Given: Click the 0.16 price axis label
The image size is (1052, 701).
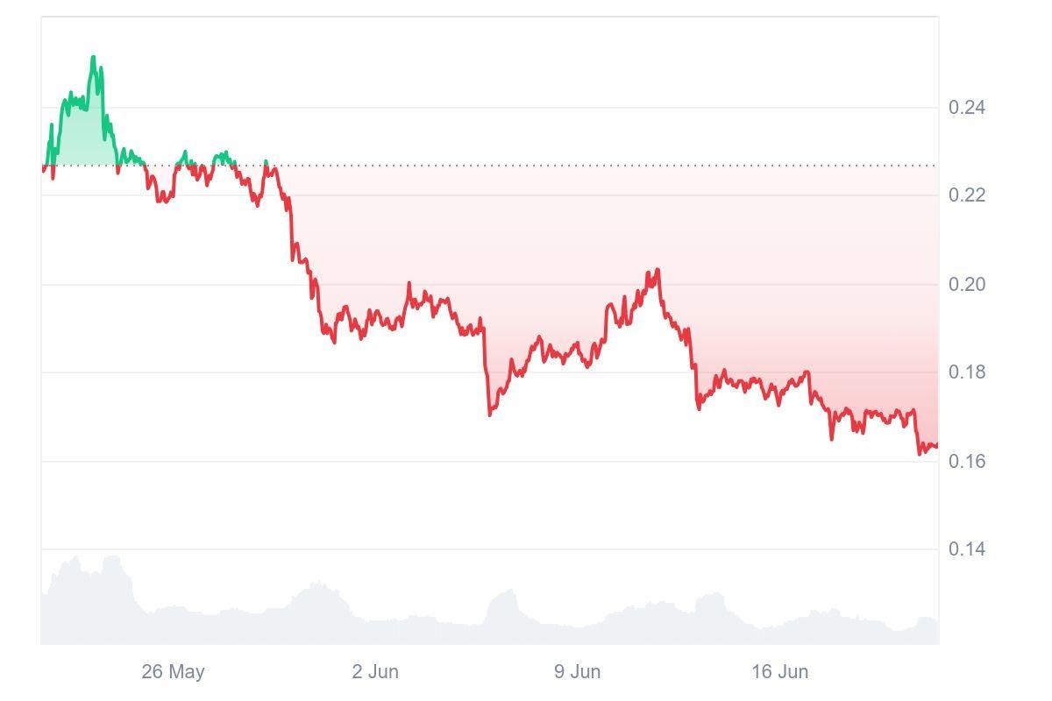Looking at the screenshot, I should click(967, 461).
